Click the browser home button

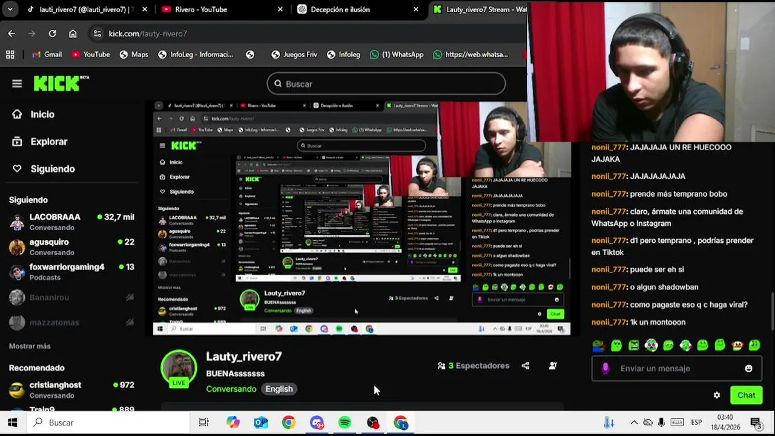73,33
